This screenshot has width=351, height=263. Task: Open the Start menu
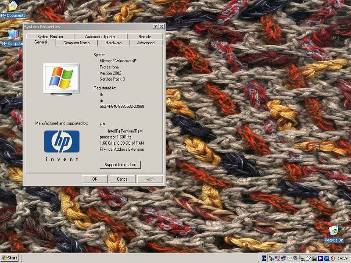[10, 258]
